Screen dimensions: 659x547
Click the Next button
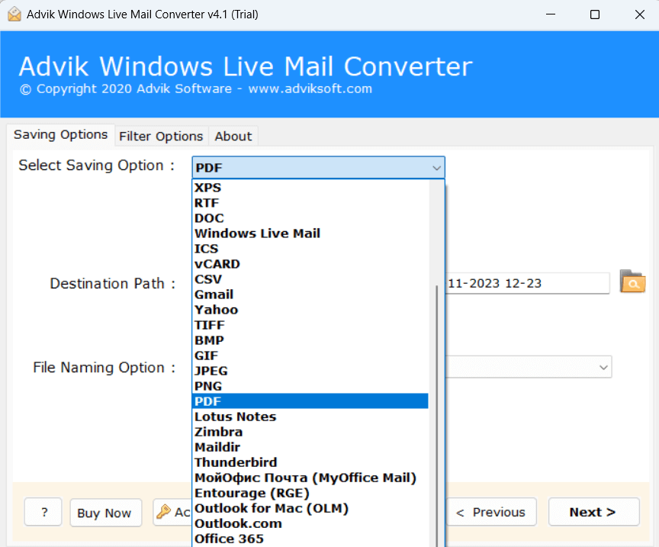tap(593, 512)
